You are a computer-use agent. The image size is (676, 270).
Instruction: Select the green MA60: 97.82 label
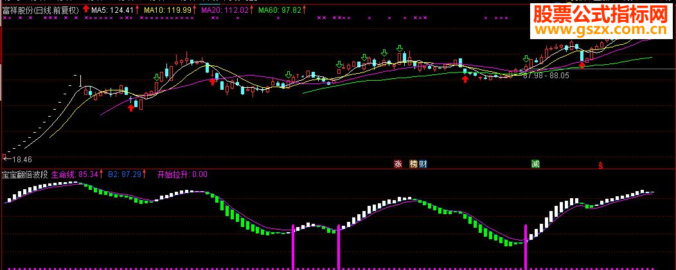click(280, 10)
